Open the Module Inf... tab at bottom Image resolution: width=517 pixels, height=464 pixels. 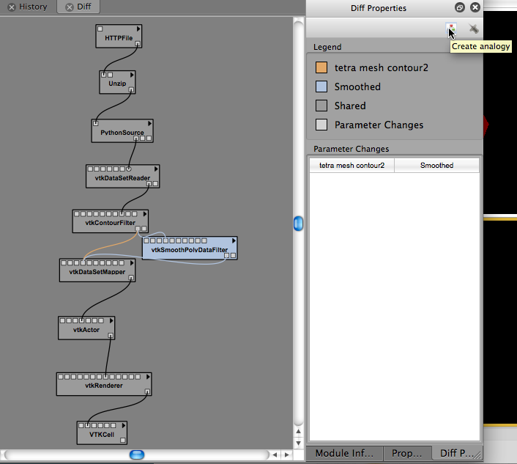(x=343, y=453)
